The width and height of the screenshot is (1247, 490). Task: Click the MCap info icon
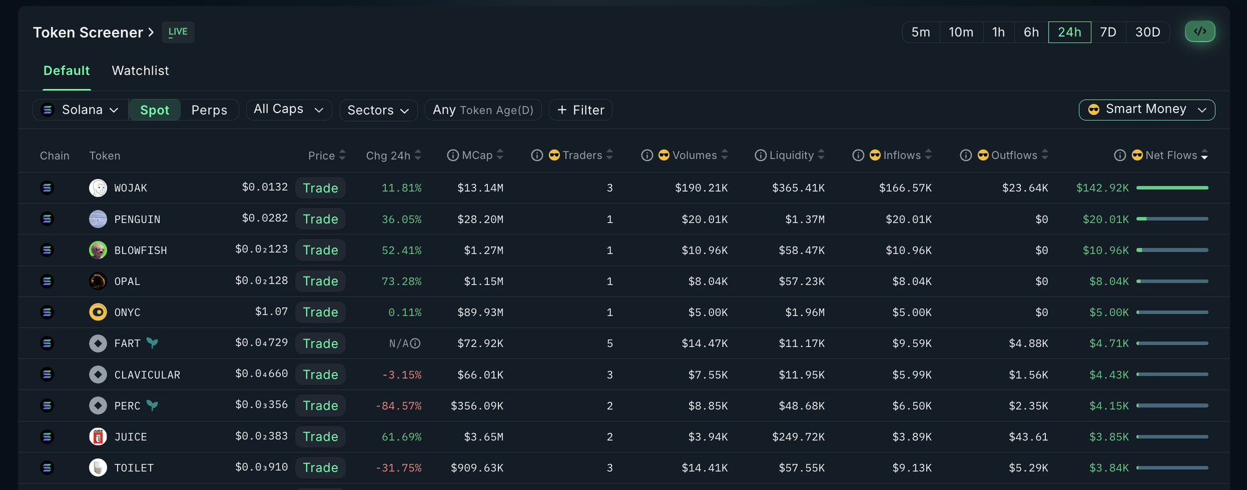(453, 156)
